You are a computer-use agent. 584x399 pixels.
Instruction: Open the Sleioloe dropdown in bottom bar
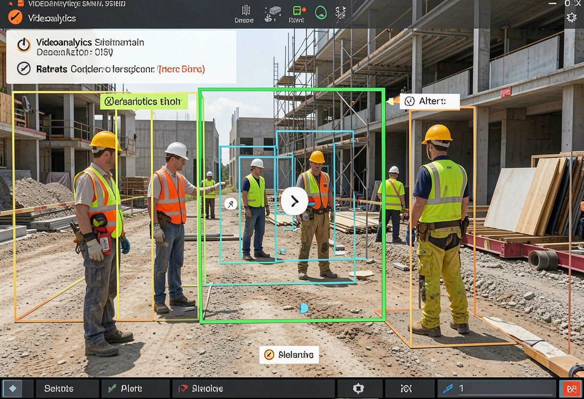click(253, 388)
